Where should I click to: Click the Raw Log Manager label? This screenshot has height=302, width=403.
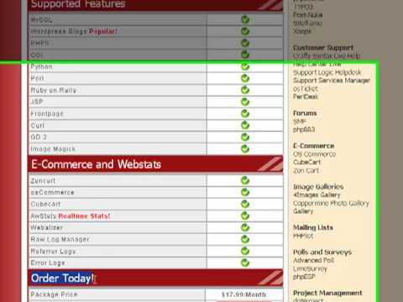[60, 239]
